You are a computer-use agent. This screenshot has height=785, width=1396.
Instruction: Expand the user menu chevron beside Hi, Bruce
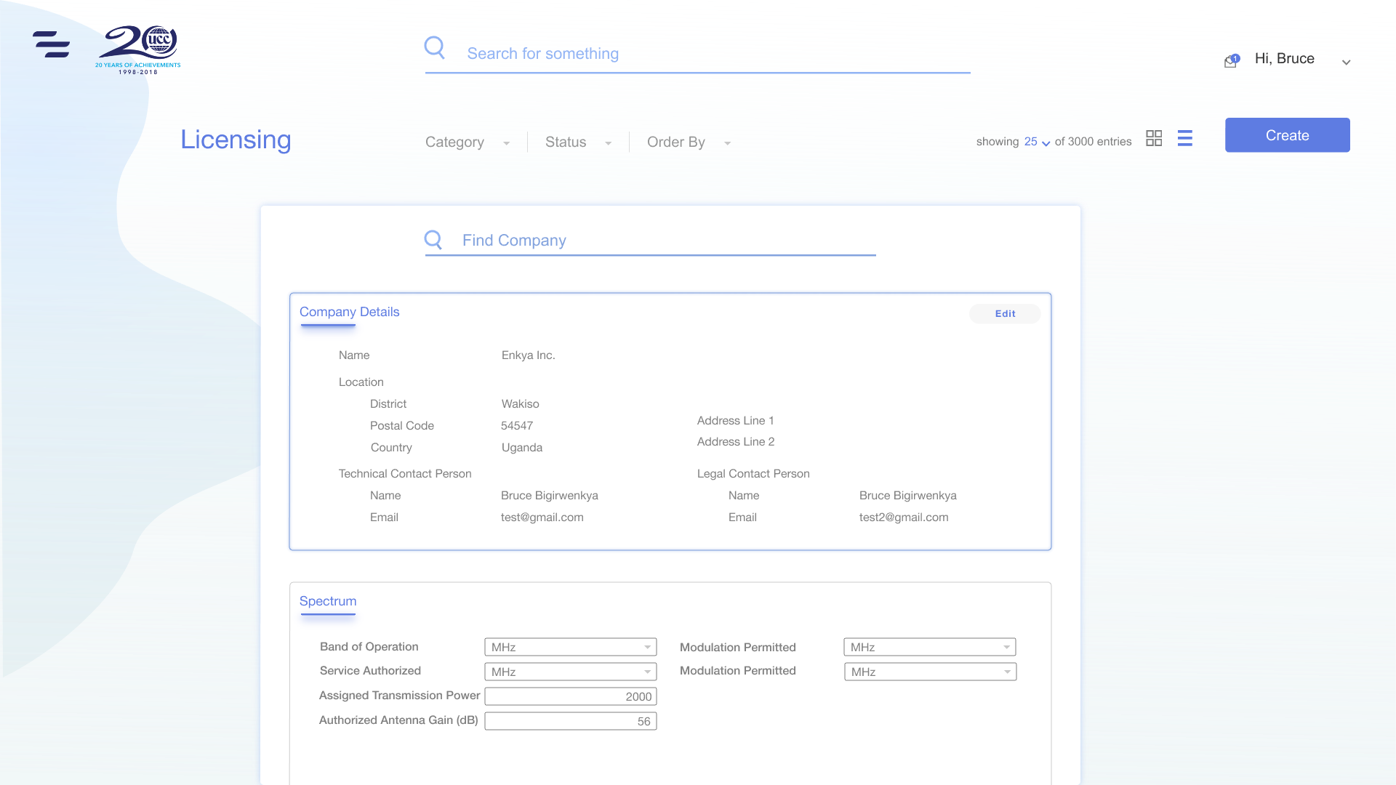pos(1347,63)
